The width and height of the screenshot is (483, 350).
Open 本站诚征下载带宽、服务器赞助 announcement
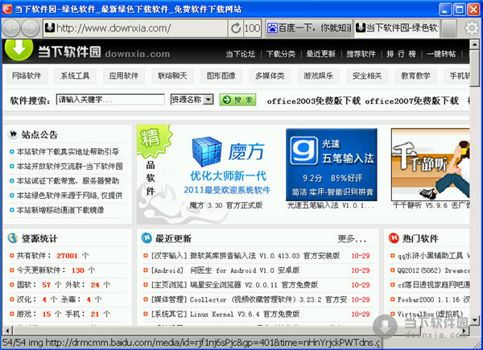[68, 181]
